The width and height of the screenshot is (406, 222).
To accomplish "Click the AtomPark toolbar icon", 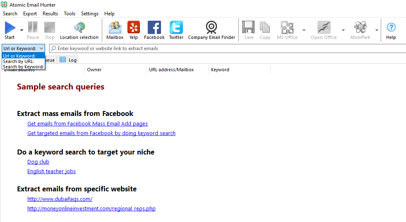I will tap(360, 27).
